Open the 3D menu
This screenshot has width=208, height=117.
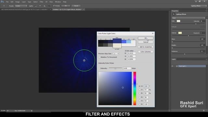pyautogui.click(x=46, y=2)
